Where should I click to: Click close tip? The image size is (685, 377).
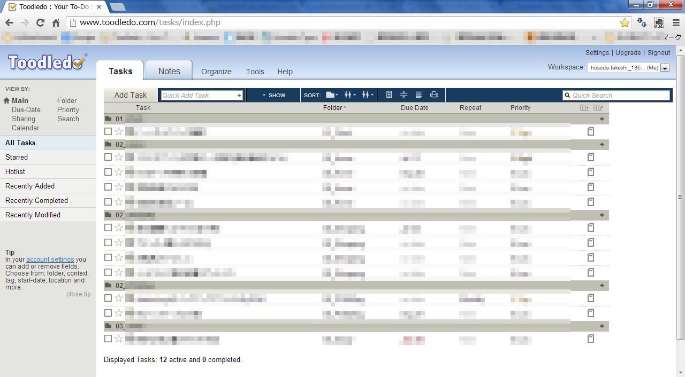[x=79, y=294]
